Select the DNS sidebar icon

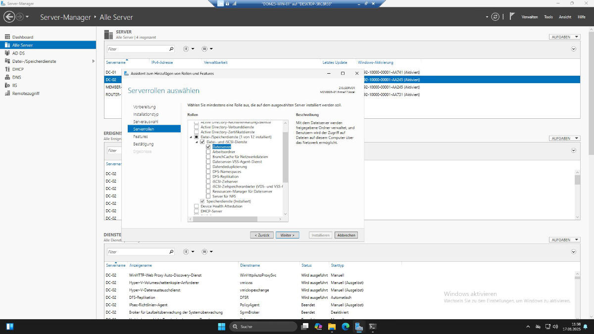(x=7, y=77)
